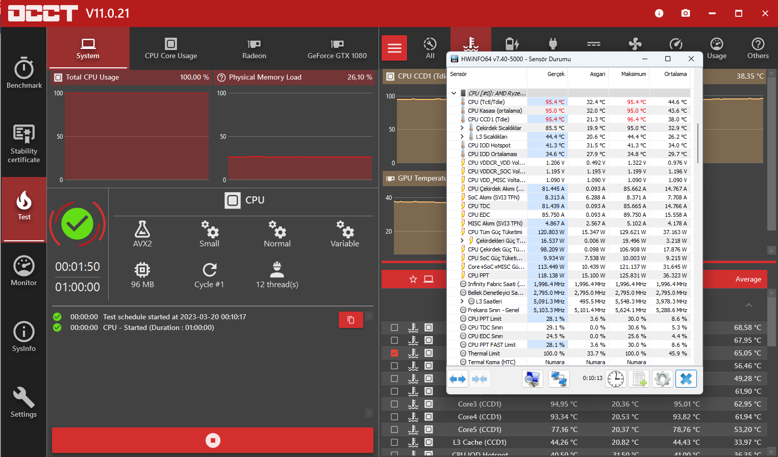Tick the checkbox in the 61,90 °C row

pos(394,391)
